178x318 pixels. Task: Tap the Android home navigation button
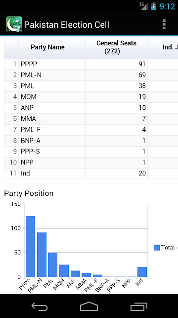pyautogui.click(x=89, y=307)
